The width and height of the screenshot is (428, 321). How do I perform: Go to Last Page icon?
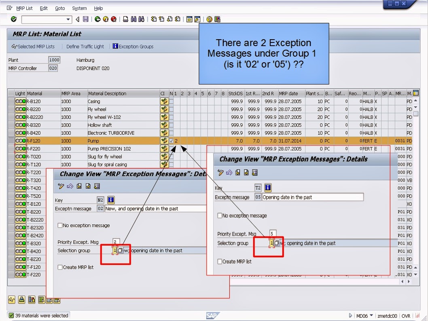pos(178,19)
